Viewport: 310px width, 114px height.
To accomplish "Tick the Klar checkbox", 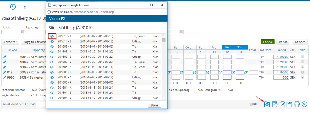I will (251, 104).
